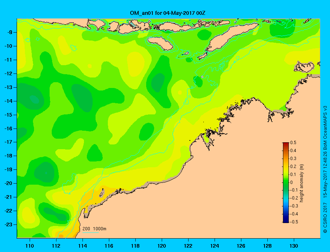Click longitude label 128 on the x-axis
The width and height of the screenshot is (330, 252).
pyautogui.click(x=267, y=246)
